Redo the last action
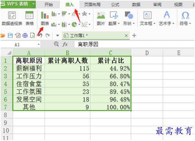Image resolution: width=195 pixels, height=141 pixels. pos(47,36)
